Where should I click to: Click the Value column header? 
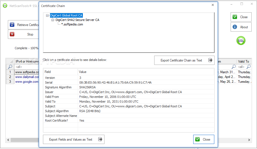click(x=146, y=72)
